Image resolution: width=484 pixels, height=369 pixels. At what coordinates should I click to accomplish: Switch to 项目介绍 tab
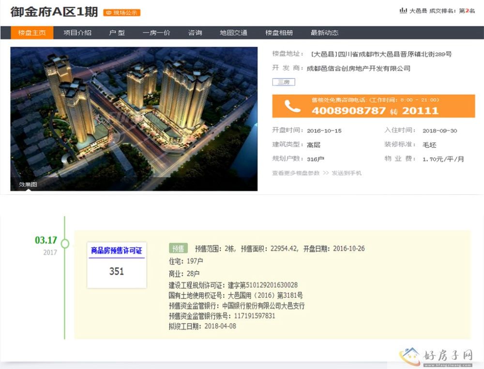(77, 33)
